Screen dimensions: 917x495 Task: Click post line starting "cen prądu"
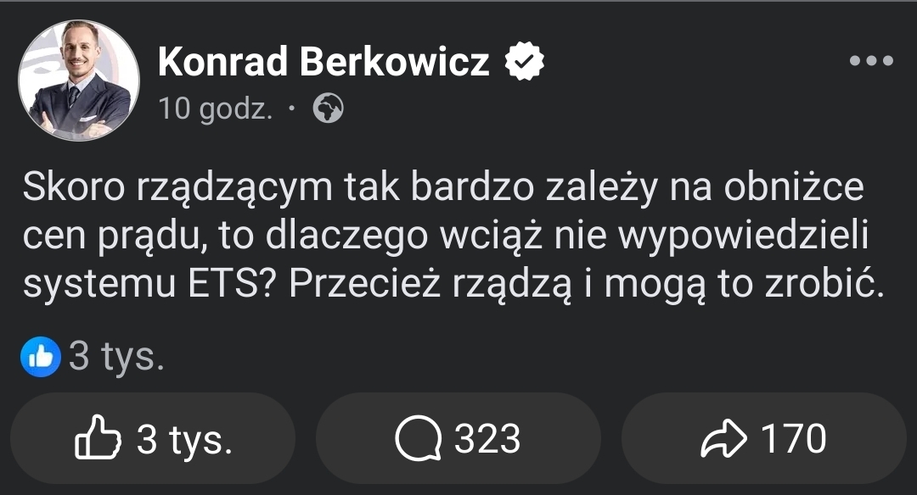coord(446,237)
